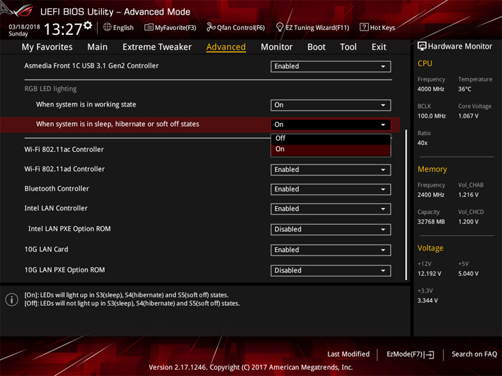Viewport: 502px width, 376px height.
Task: Click the Voltage heading in Hardware Monitor
Action: tap(430, 248)
